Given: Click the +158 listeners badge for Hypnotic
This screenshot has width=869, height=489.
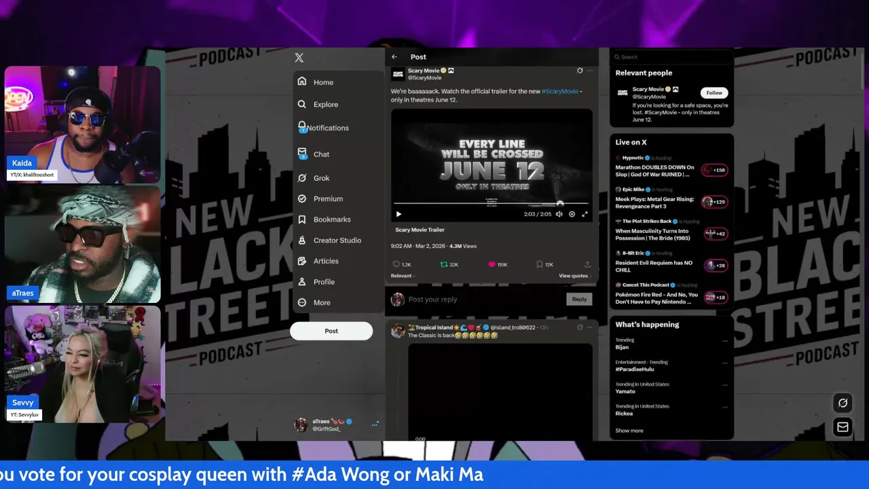Looking at the screenshot, I should pyautogui.click(x=715, y=170).
